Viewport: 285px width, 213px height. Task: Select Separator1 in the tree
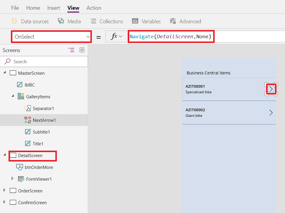(43, 108)
